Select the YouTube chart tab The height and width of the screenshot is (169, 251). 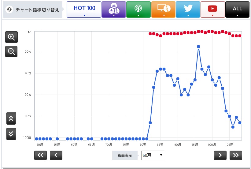(213, 9)
